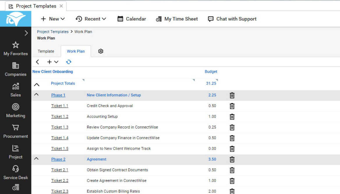Open the Ticket 1.3 link
This screenshot has width=340, height=194.
(x=60, y=127)
